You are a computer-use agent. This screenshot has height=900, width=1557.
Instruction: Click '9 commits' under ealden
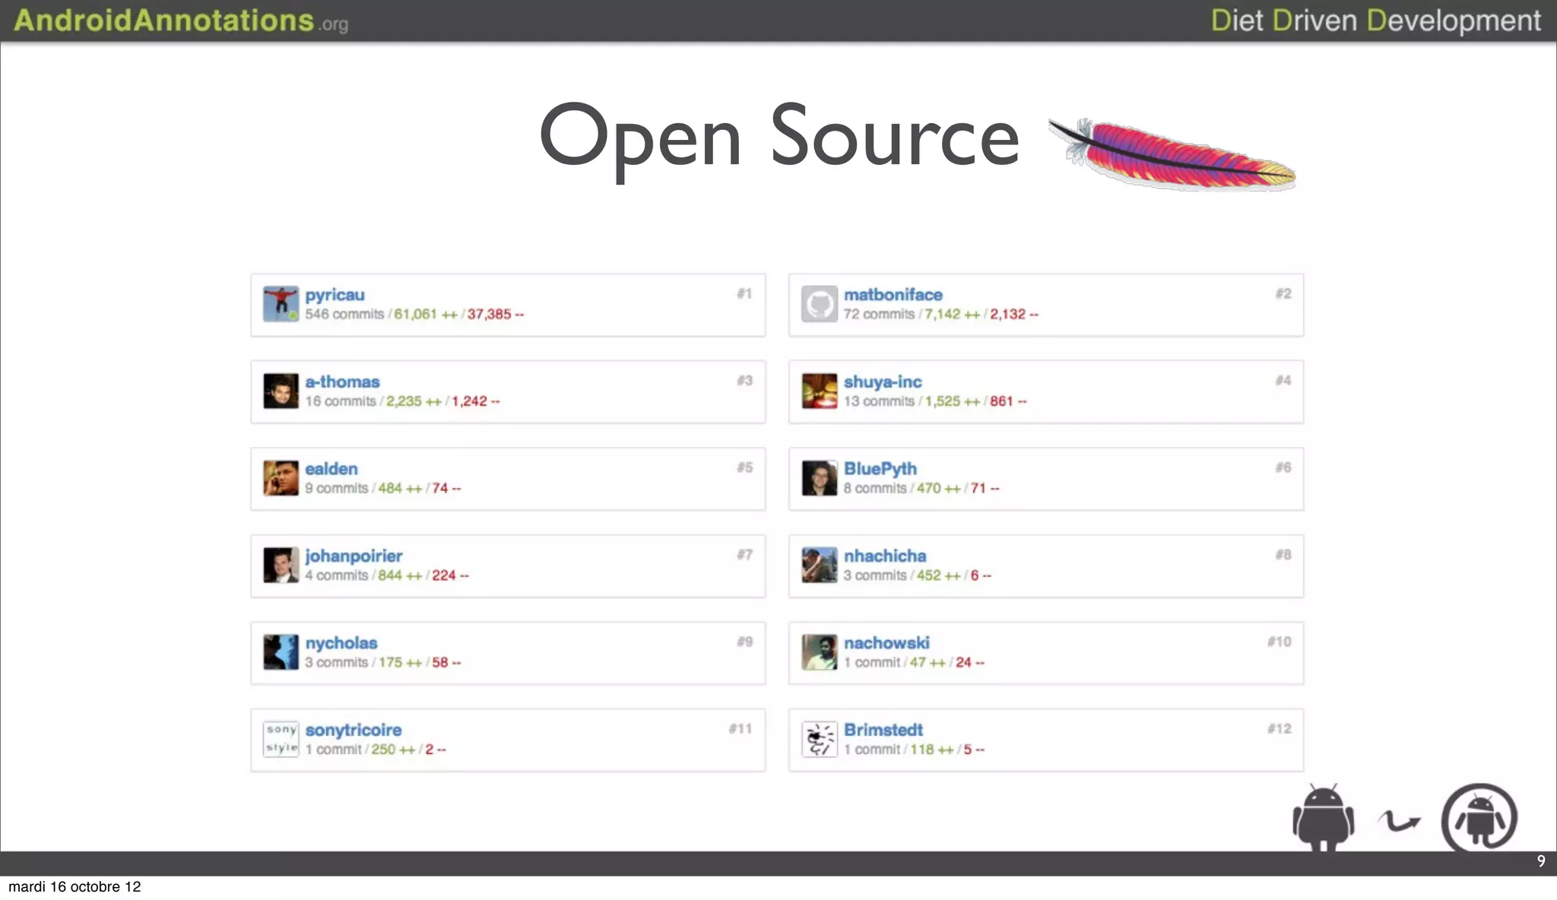tap(337, 488)
